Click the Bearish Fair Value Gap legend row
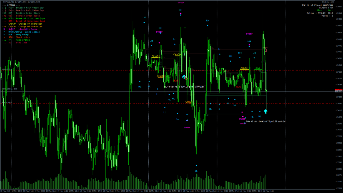The image size is (343, 193). click(x=23, y=10)
